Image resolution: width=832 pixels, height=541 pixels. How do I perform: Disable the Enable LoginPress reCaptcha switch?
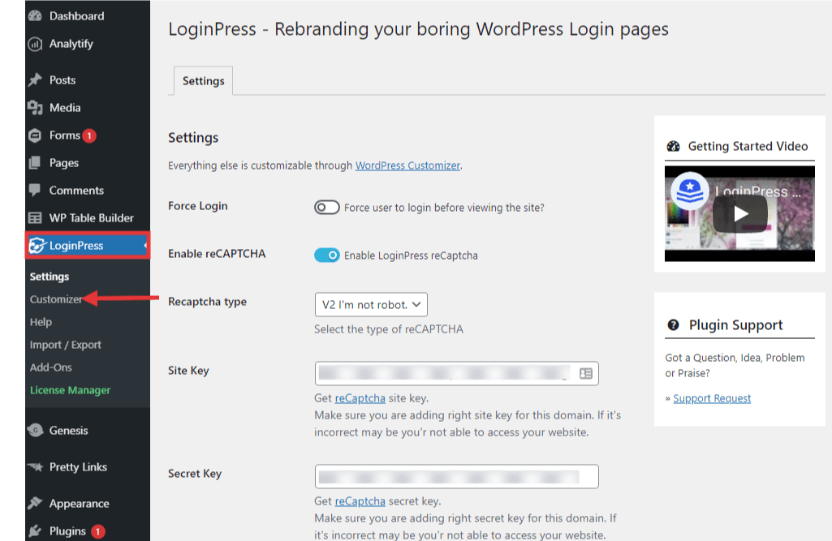click(327, 255)
